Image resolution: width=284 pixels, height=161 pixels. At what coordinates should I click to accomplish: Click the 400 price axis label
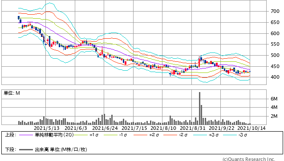(x=275, y=77)
